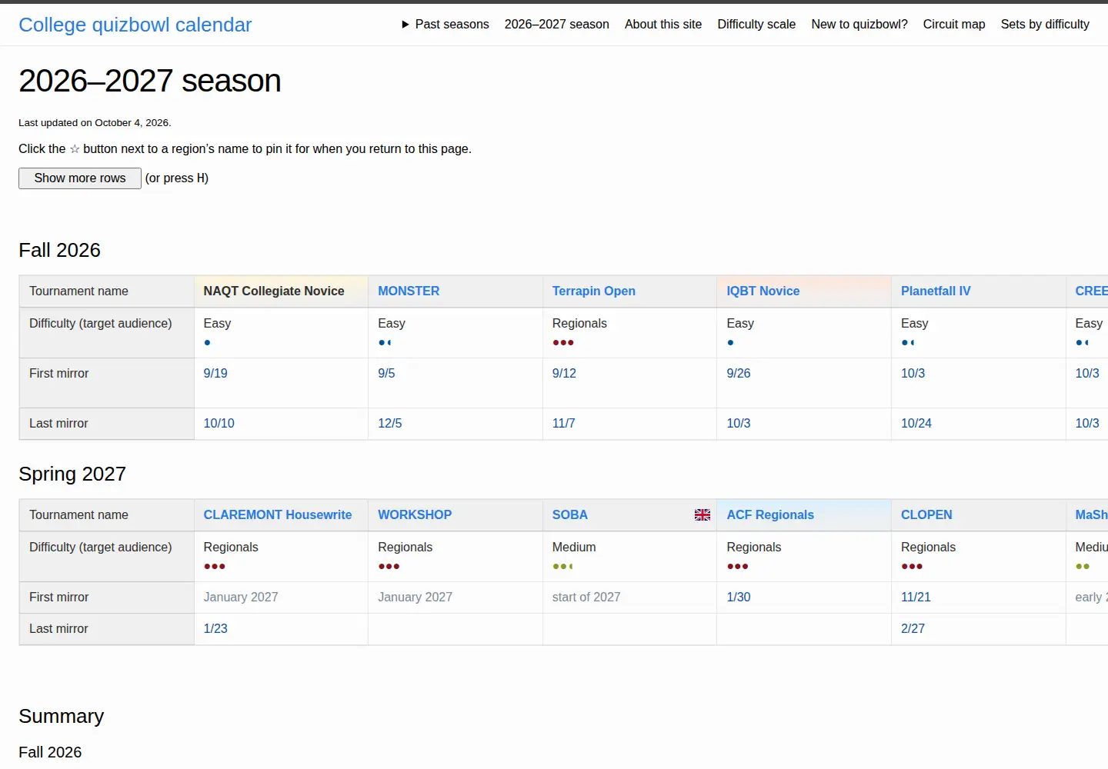Expand the Past seasons menu
1108x769 pixels.
(x=446, y=25)
